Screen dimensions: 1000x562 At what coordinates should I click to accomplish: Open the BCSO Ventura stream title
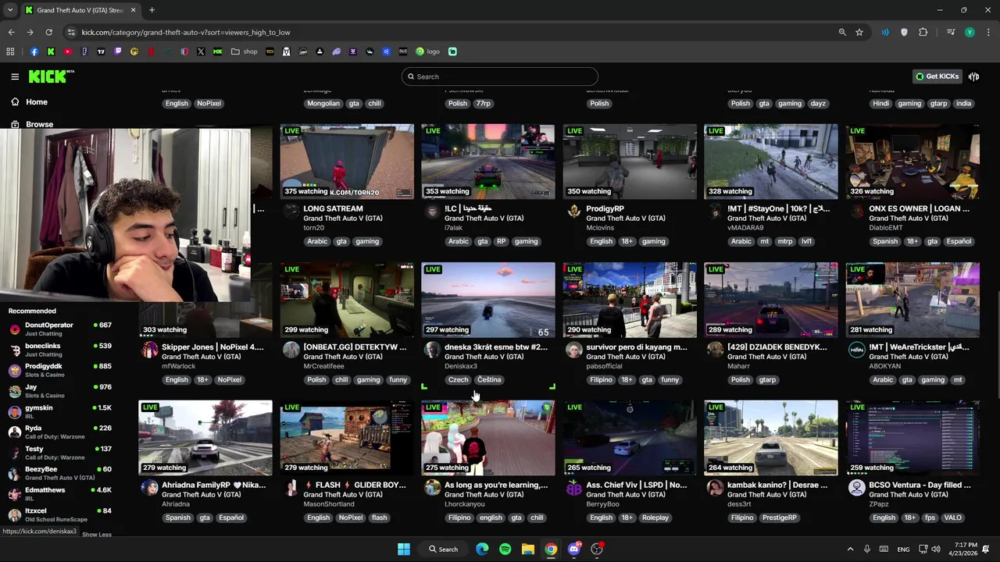(919, 485)
